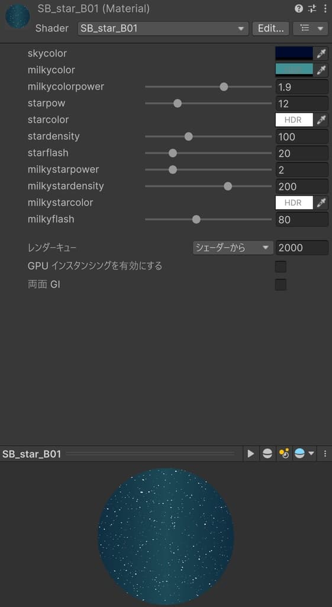
Task: Click the starcolor eyedropper icon
Action: click(x=321, y=120)
